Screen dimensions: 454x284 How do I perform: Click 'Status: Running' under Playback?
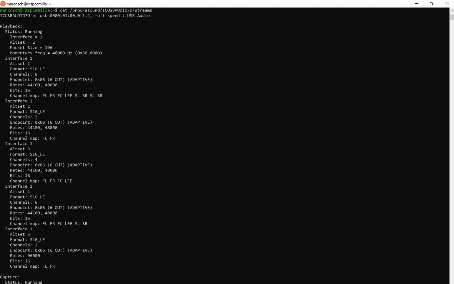(x=24, y=32)
